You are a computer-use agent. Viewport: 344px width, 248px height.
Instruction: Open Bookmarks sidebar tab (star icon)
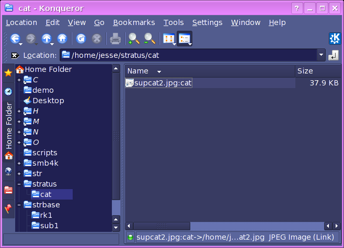8,73
